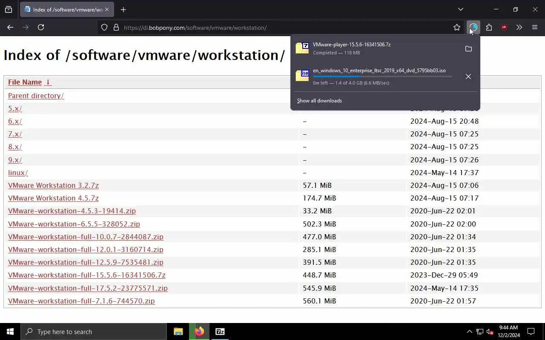
Task: Toggle the Downloads panel toolbar button
Action: pos(473,27)
